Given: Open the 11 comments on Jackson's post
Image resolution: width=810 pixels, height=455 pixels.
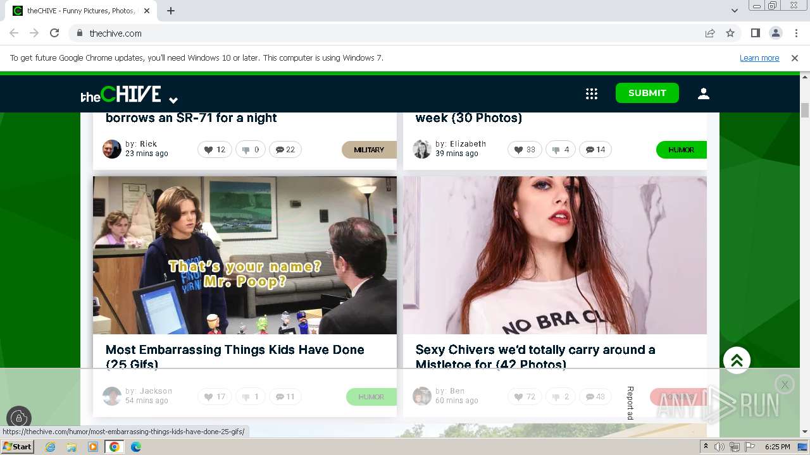Looking at the screenshot, I should point(285,397).
